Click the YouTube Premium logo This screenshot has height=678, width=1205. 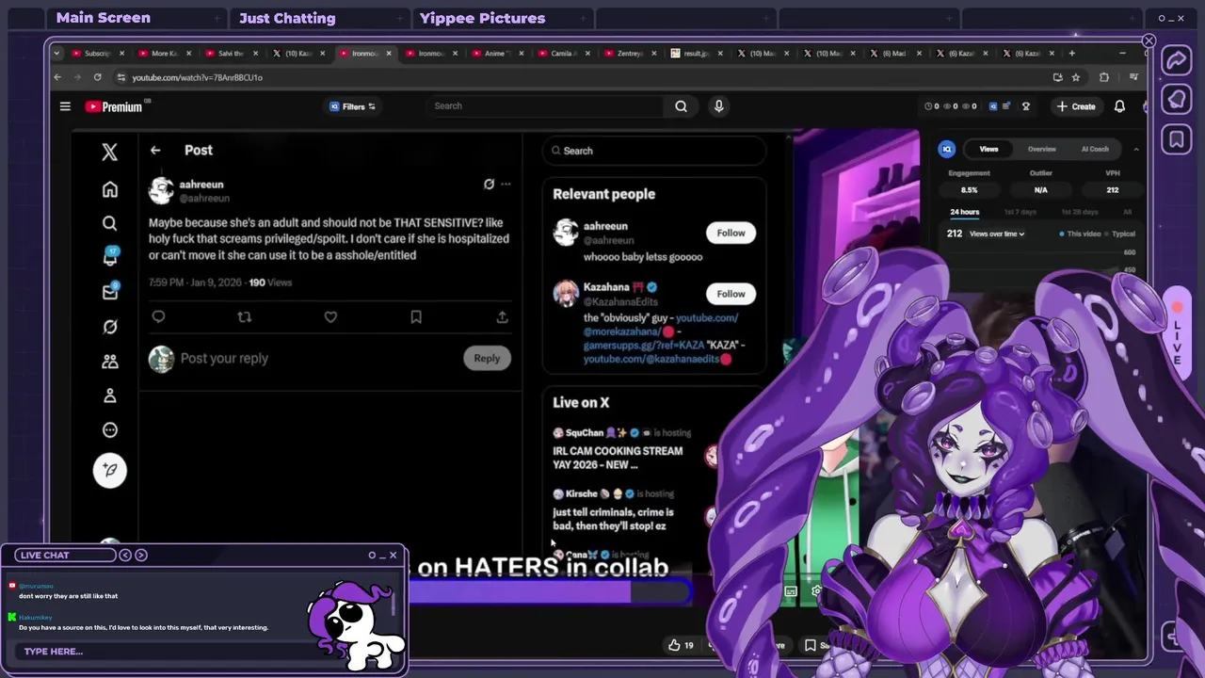click(114, 106)
